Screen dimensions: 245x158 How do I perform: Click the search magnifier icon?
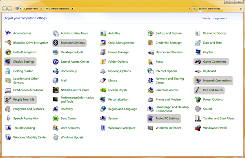coord(241,9)
